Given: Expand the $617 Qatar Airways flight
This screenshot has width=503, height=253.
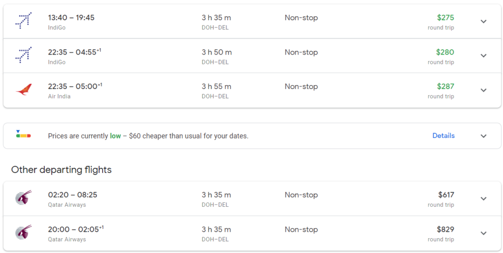Looking at the screenshot, I should (x=483, y=199).
